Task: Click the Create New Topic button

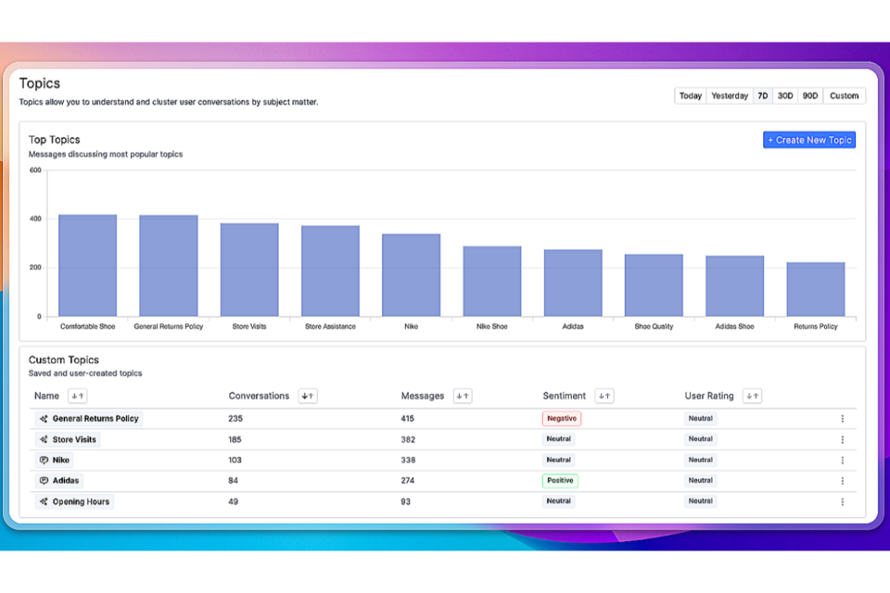Action: click(x=808, y=140)
